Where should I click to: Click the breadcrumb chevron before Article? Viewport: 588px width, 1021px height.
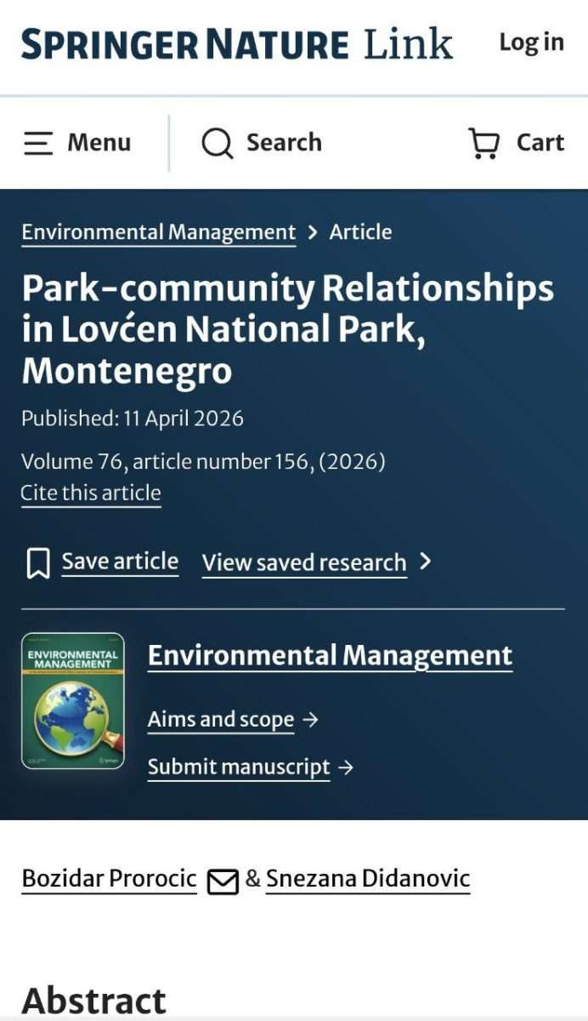pos(313,232)
